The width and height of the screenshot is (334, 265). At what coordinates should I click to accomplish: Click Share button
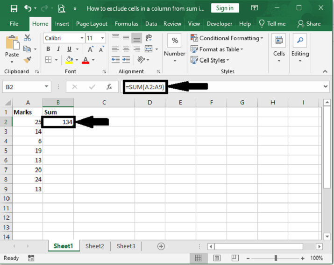coord(309,24)
